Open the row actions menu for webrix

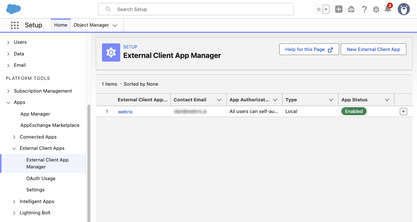tap(403, 111)
